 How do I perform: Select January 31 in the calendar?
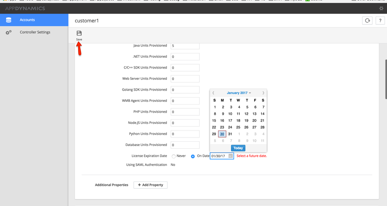pos(230,134)
